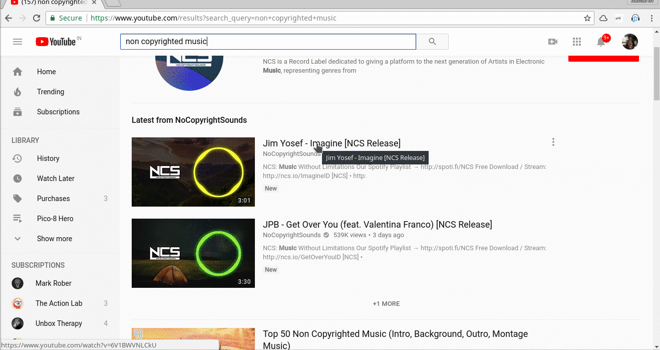Click the History clock icon

(x=18, y=158)
